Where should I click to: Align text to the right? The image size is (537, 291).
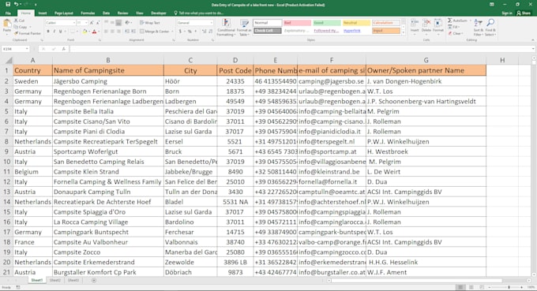118,32
